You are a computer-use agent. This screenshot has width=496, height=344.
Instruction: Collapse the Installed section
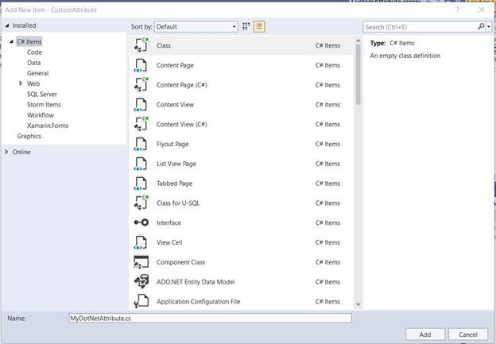(x=7, y=25)
